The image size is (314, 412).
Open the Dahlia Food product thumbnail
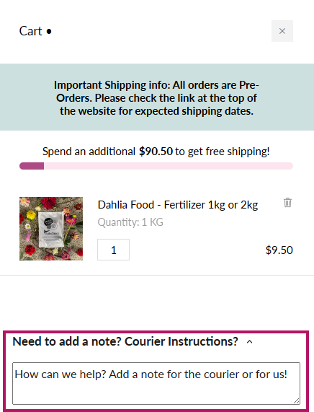(51, 229)
